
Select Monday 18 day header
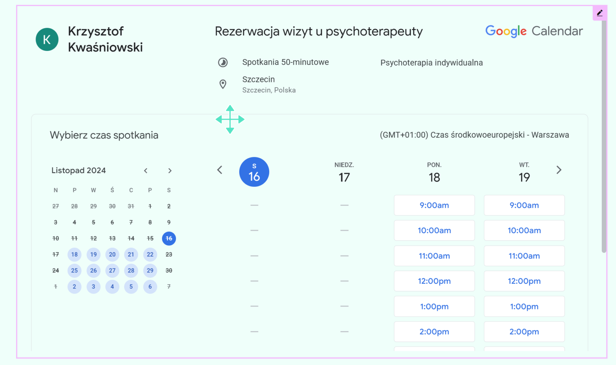(434, 173)
